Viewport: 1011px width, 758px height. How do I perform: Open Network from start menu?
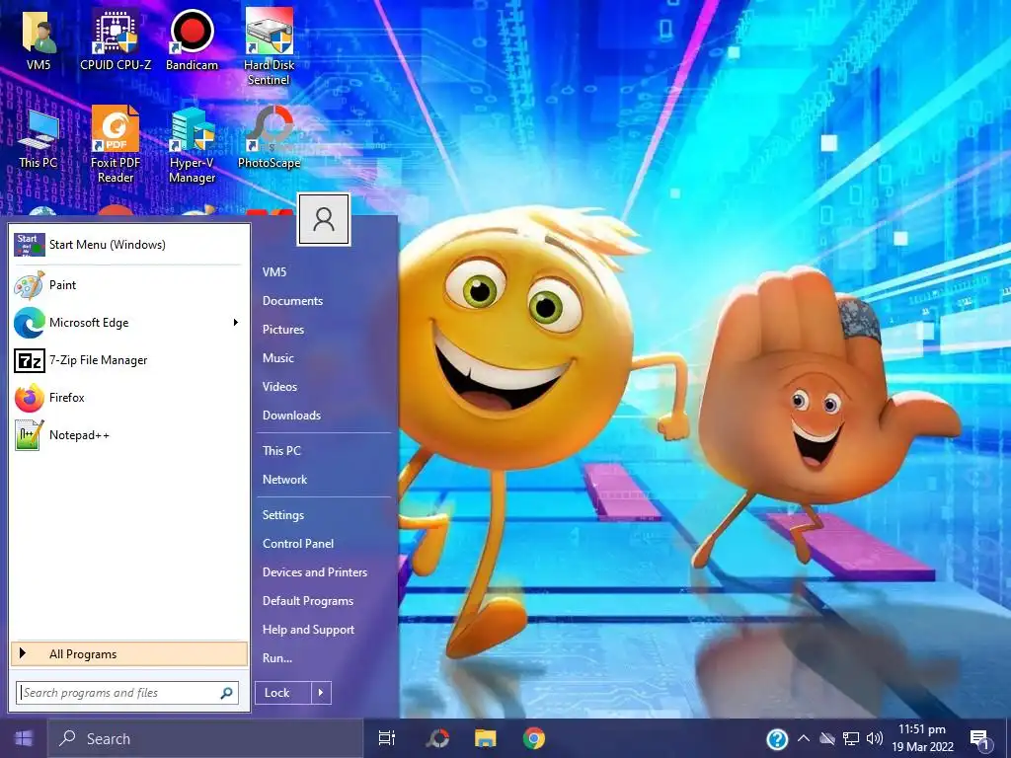[284, 480]
